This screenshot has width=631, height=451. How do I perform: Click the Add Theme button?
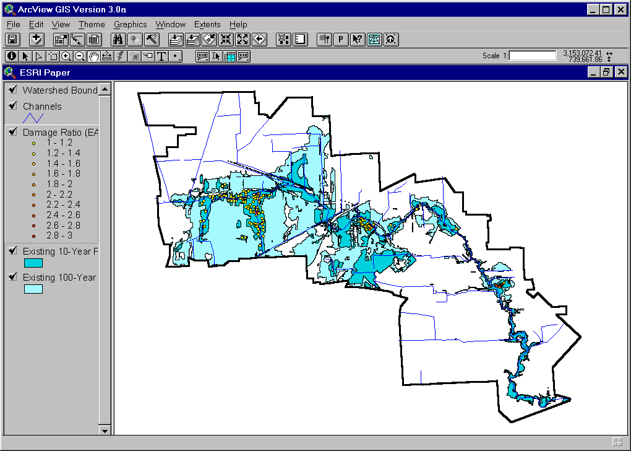tap(36, 39)
